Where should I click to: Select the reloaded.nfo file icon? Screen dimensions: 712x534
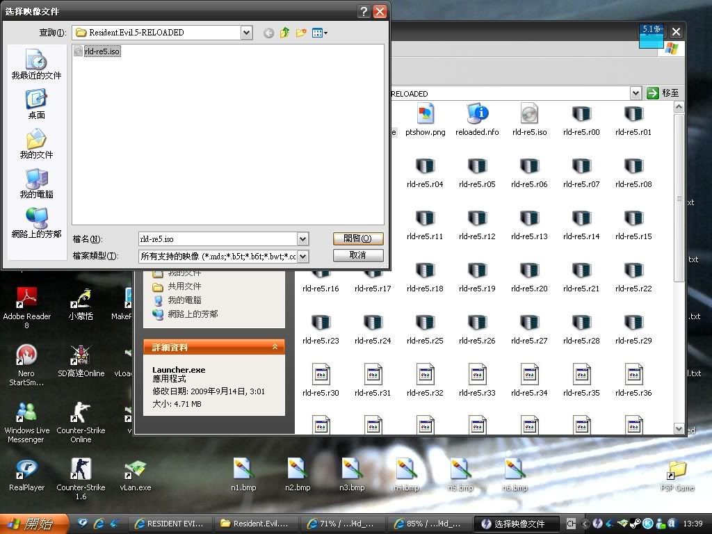click(477, 114)
